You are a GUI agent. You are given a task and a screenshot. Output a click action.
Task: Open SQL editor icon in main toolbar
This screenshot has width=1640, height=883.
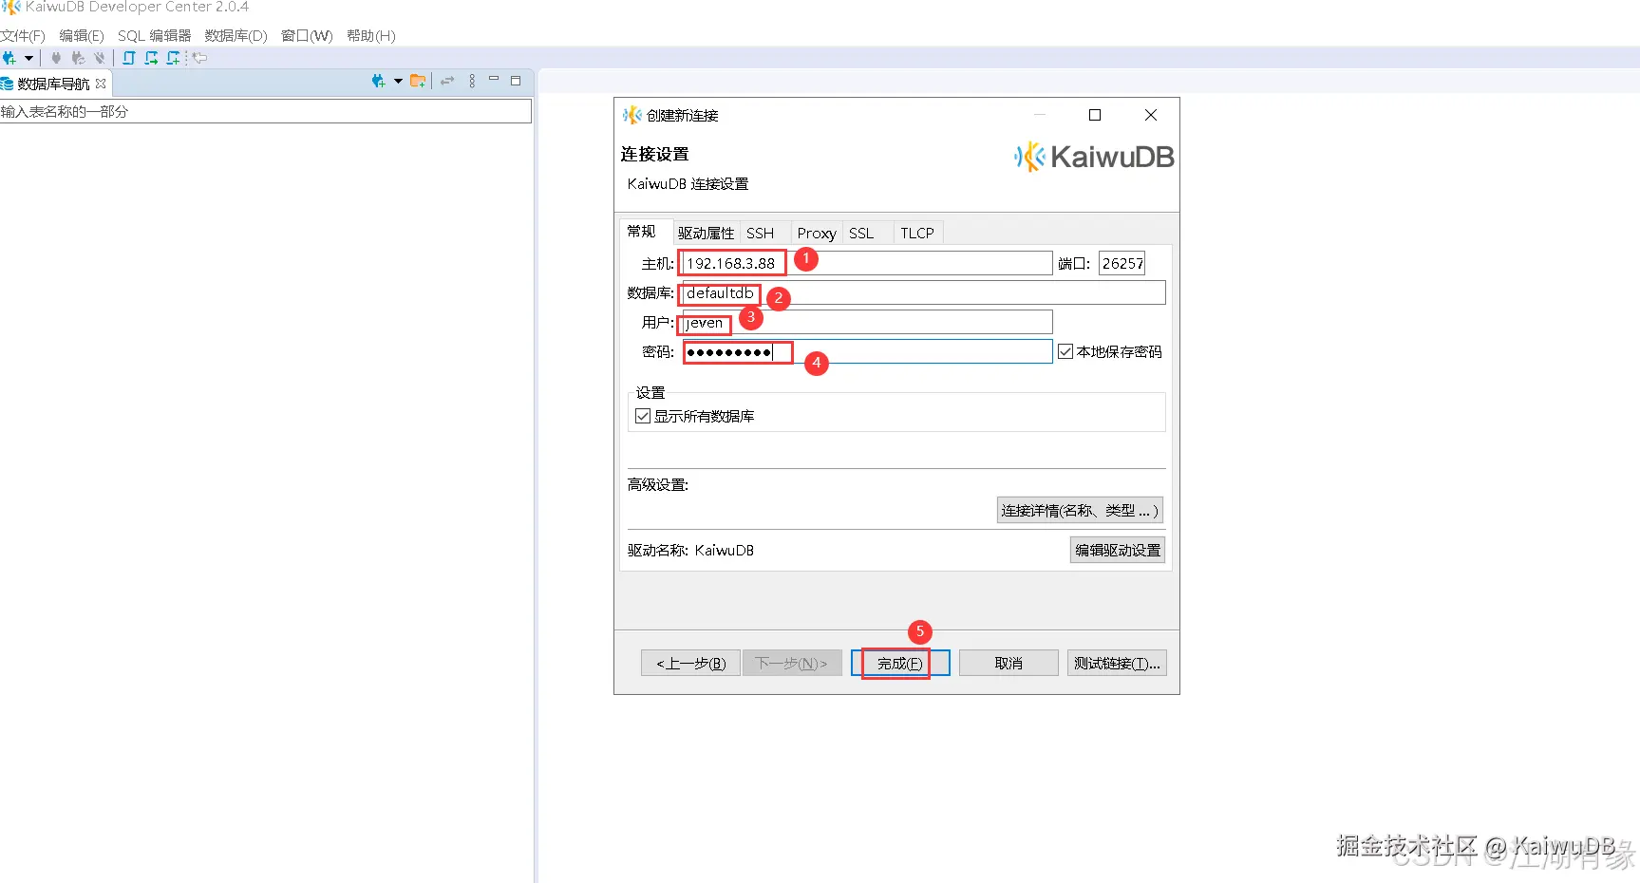(x=129, y=58)
